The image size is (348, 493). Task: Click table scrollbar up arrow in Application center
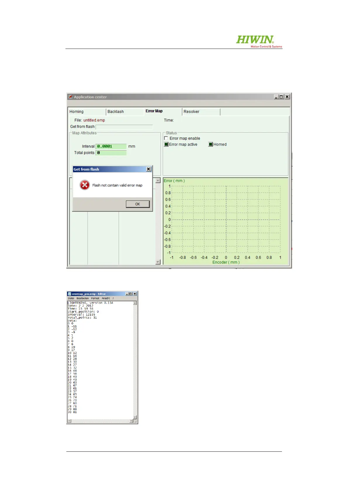pos(158,181)
